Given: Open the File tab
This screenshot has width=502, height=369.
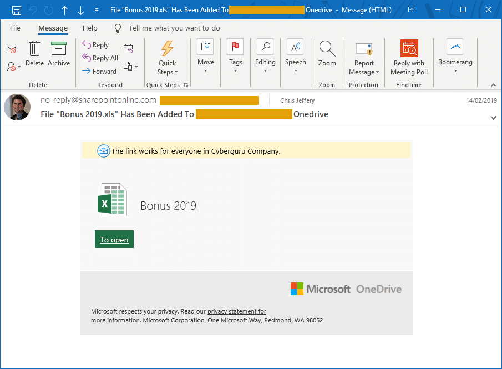Looking at the screenshot, I should (15, 28).
